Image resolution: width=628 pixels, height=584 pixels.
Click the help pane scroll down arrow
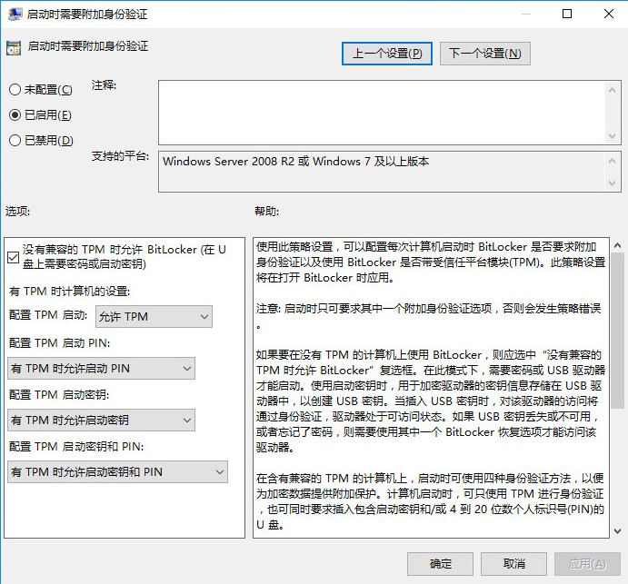[x=618, y=530]
